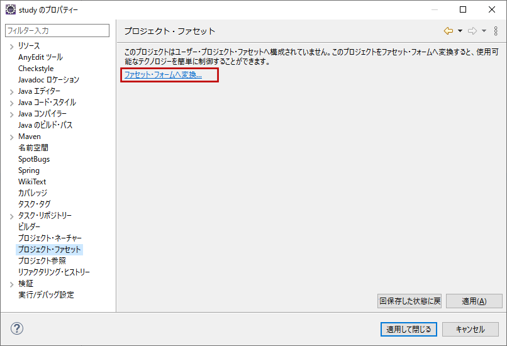Expand the Java コード・スタイル node

click(12, 103)
